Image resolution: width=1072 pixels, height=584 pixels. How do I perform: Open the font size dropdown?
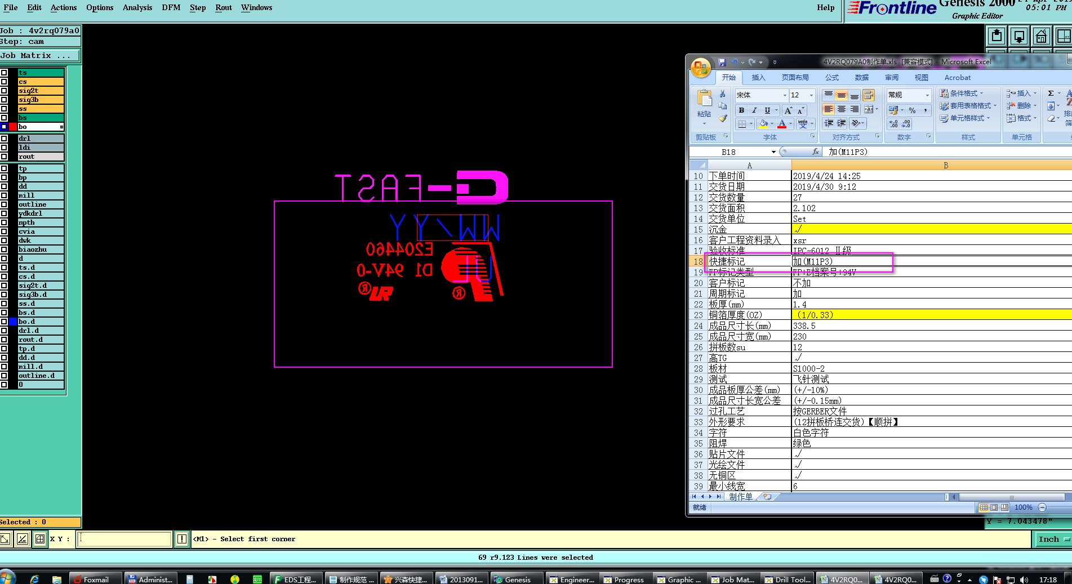811,95
